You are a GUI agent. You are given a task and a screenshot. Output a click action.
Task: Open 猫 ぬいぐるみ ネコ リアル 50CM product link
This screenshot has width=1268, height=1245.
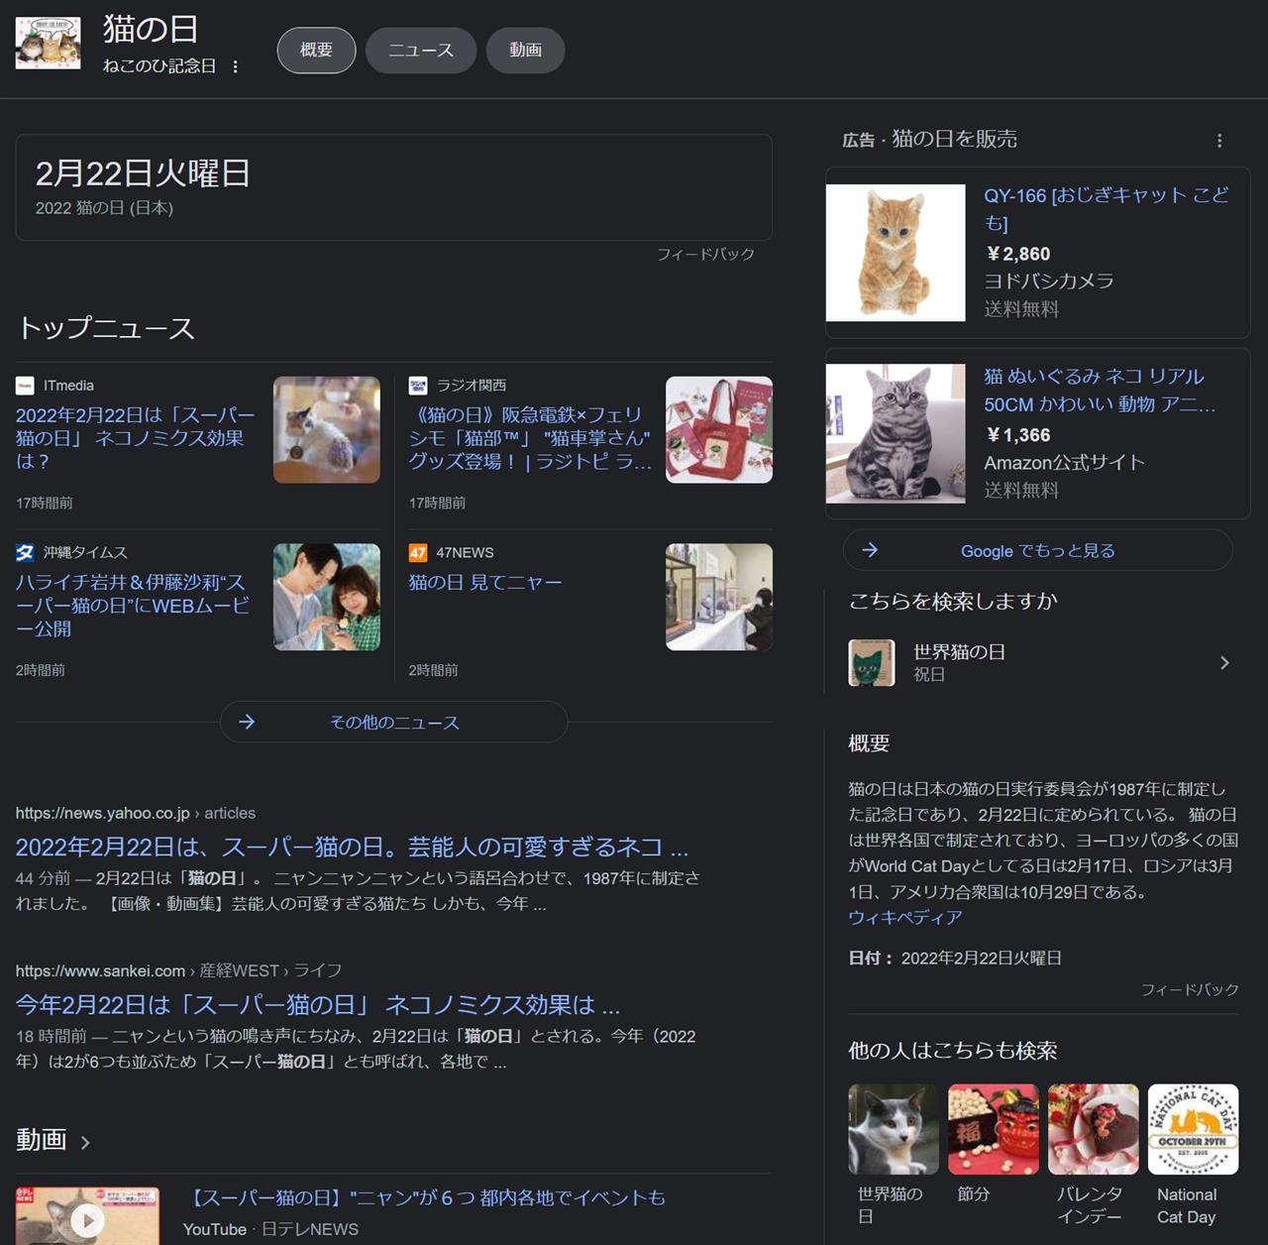(x=1100, y=391)
